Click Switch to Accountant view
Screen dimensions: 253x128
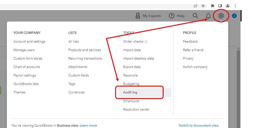[x=199, y=125]
